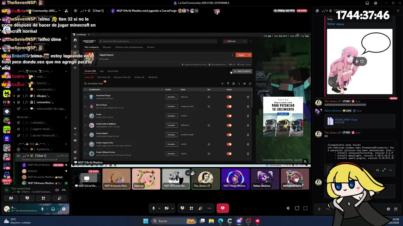
Task: Click the search icon above mod list
Action: point(222,83)
